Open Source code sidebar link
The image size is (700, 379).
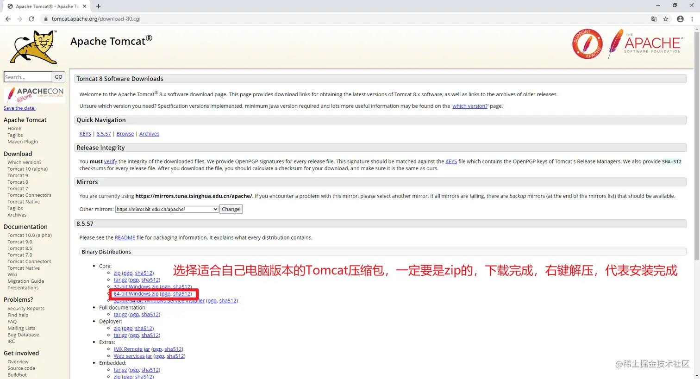point(21,368)
